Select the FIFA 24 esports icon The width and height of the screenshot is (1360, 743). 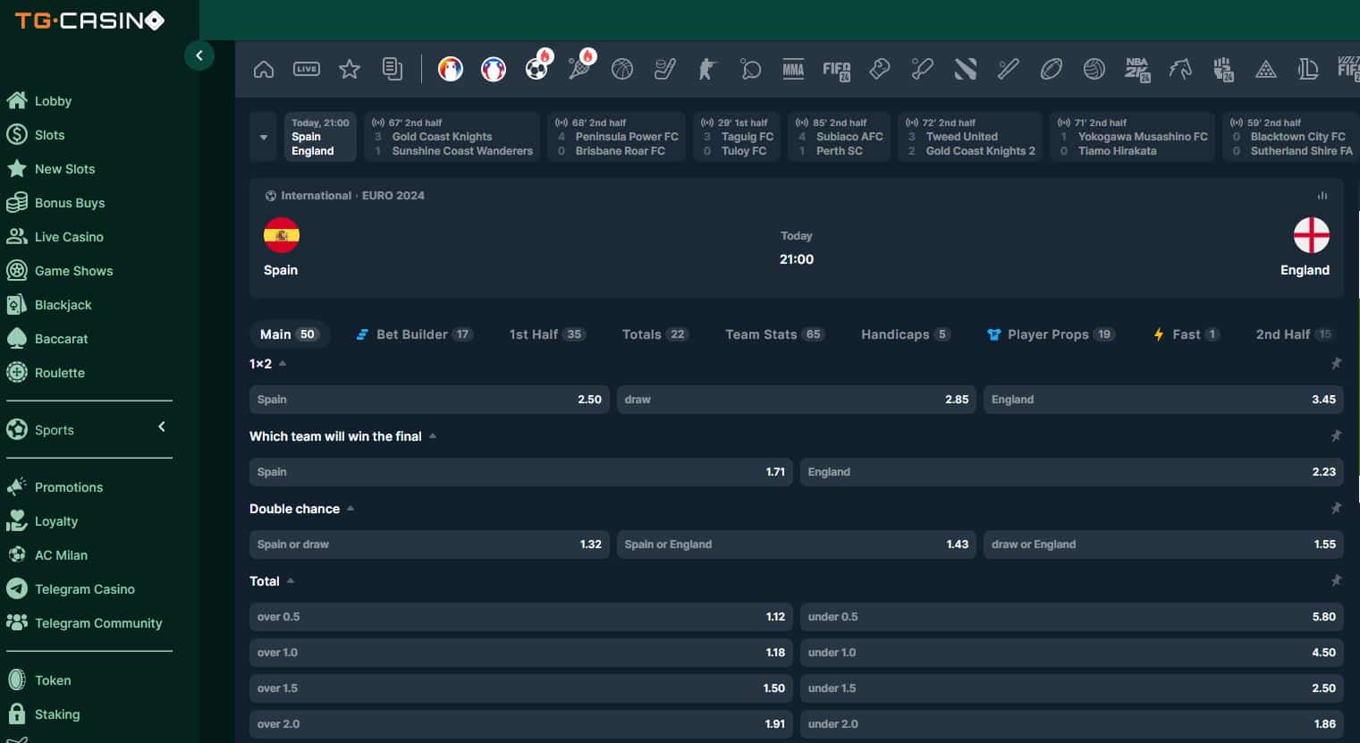[837, 69]
